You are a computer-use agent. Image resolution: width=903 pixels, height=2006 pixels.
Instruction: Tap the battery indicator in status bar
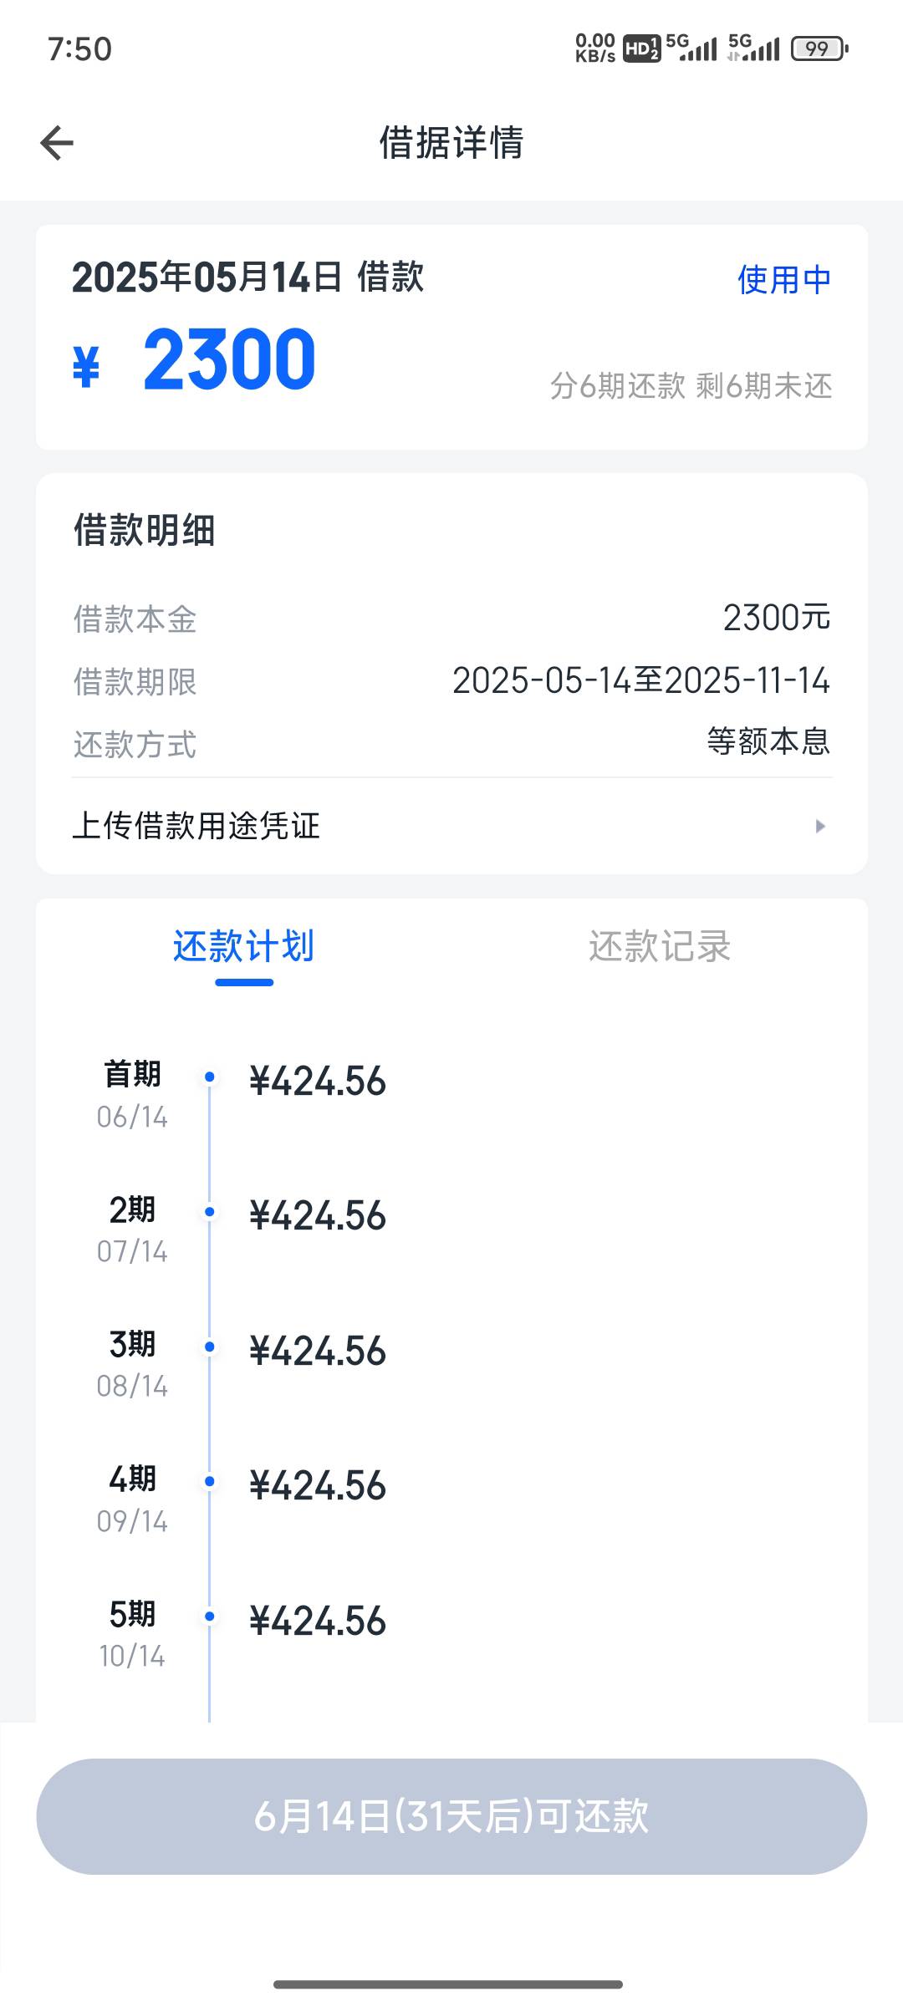click(819, 48)
